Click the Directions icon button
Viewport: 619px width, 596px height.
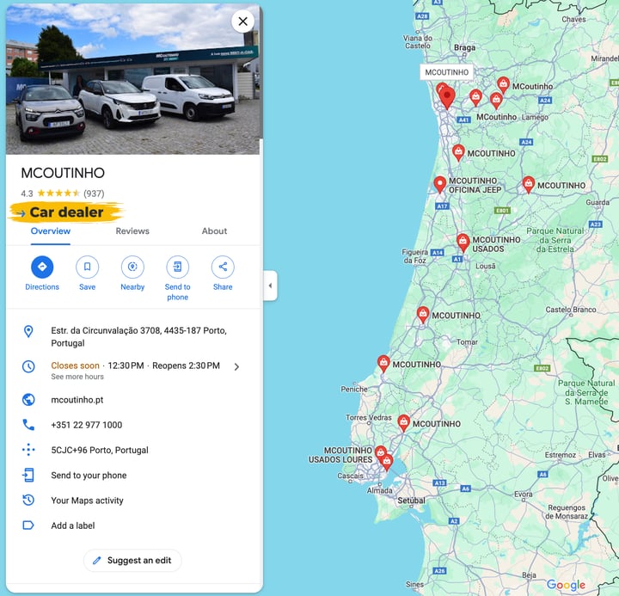pos(42,267)
